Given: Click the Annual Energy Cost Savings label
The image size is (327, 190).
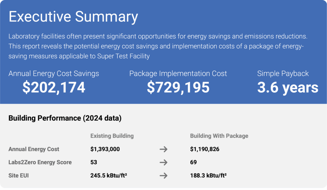Looking at the screenshot, I should point(54,73).
